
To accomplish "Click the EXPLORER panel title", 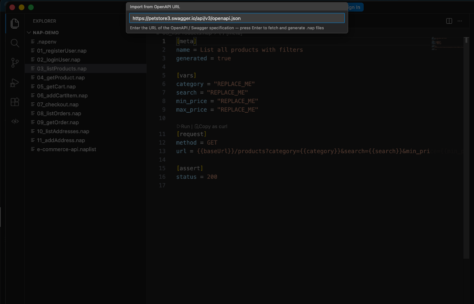I will 44,21.
